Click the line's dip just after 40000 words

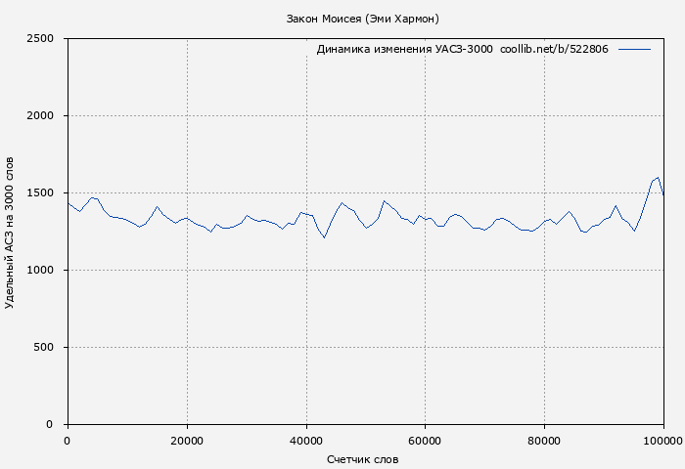point(324,237)
